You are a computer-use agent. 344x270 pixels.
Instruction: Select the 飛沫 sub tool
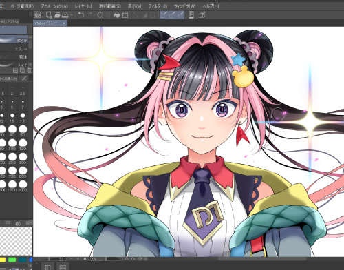coord(14,56)
